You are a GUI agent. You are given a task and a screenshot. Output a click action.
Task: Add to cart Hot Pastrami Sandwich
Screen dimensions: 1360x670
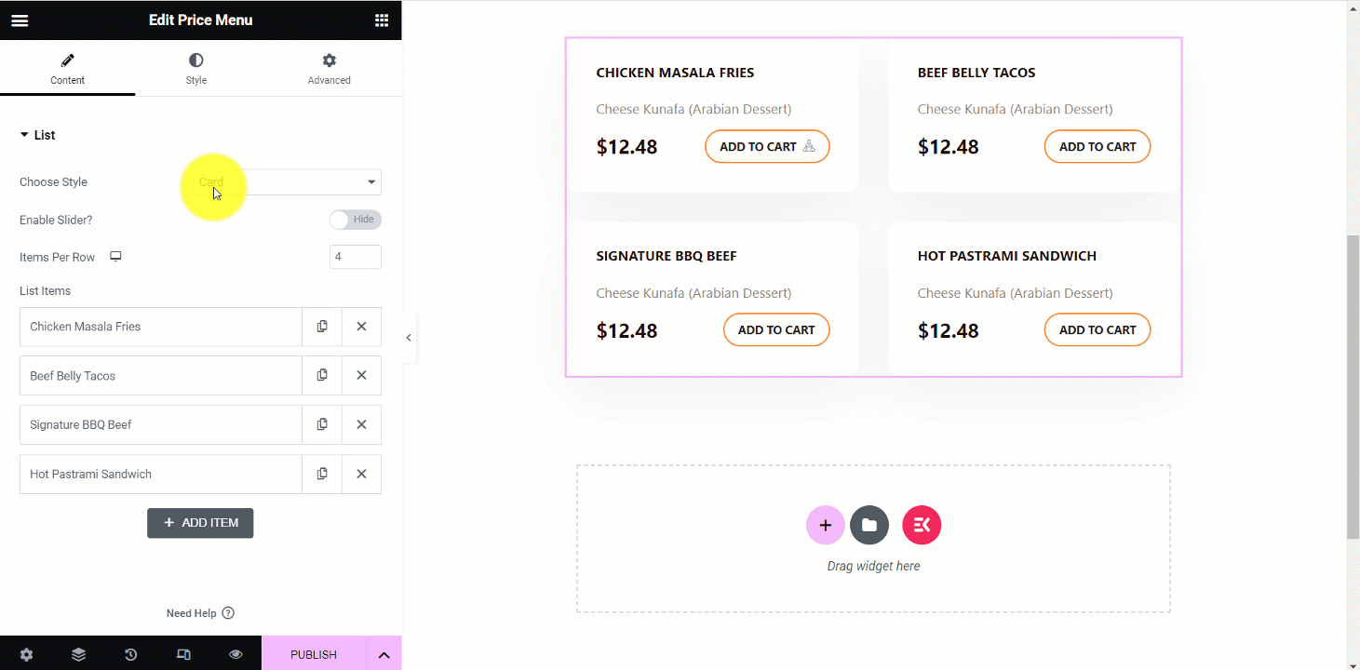coord(1097,329)
